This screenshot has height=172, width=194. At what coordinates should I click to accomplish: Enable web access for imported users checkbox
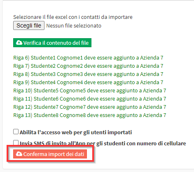pyautogui.click(x=16, y=132)
